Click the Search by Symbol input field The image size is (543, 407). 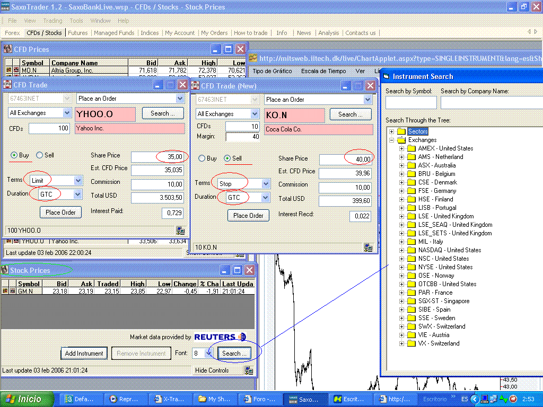coord(411,103)
